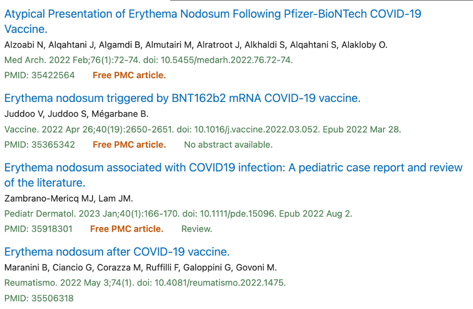Click PMID: 35365342
The height and width of the screenshot is (309, 473).
point(39,145)
